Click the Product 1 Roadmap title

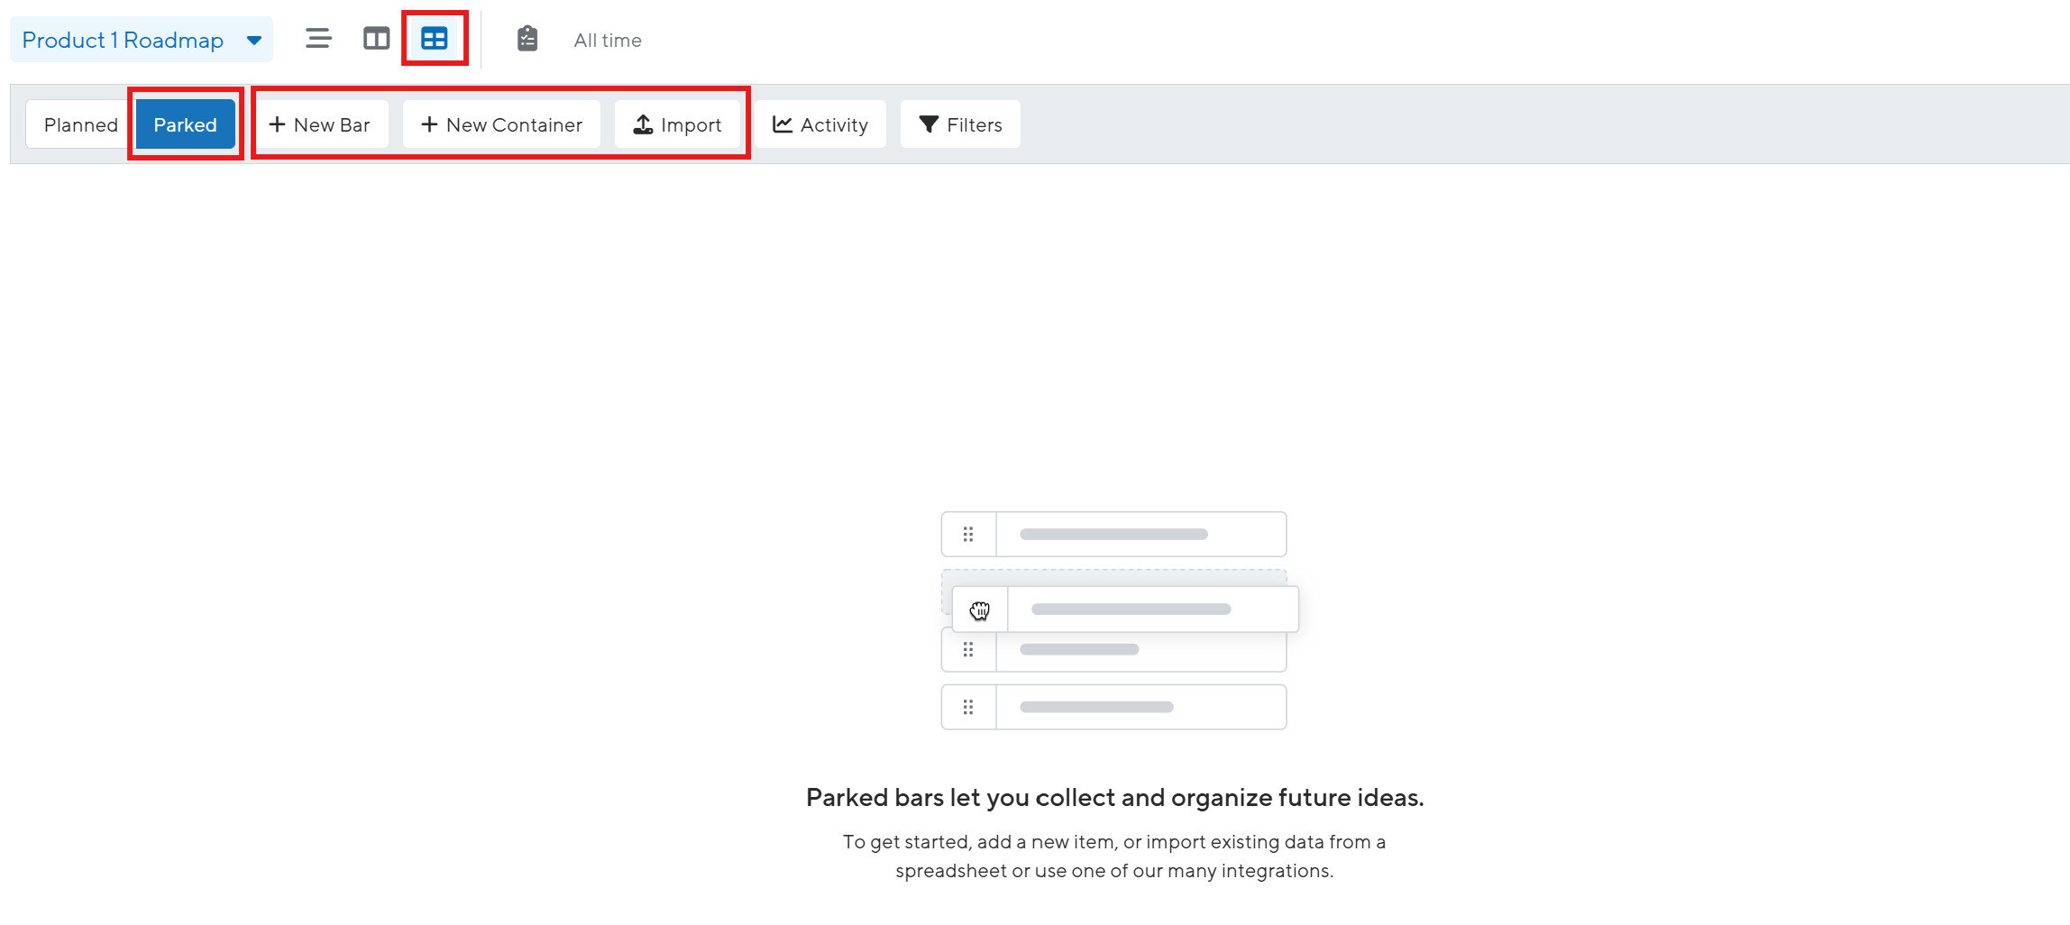tap(123, 41)
